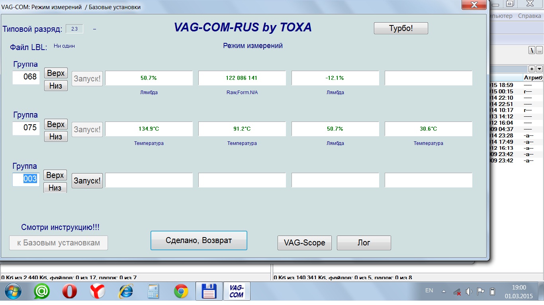The height and width of the screenshot is (305, 544).
Task: Decrease group 075 with Низ
Action: [x=56, y=137]
